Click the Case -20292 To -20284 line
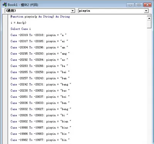The height and width of the screenshot is (144, 154). pos(39,60)
